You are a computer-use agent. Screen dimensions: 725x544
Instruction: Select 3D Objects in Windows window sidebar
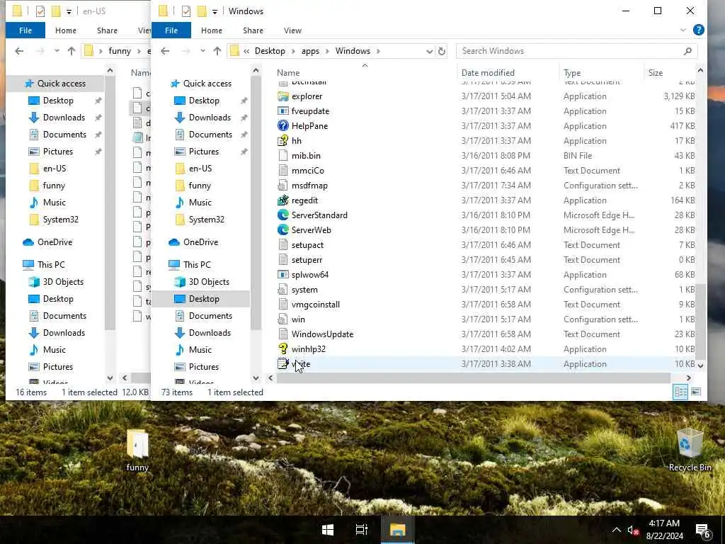tap(209, 282)
